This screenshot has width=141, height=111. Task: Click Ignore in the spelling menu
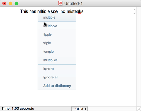57,69
